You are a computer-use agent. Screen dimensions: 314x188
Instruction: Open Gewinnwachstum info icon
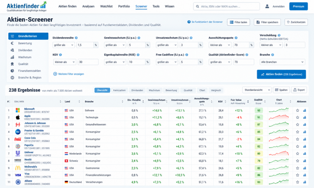tap(139, 38)
